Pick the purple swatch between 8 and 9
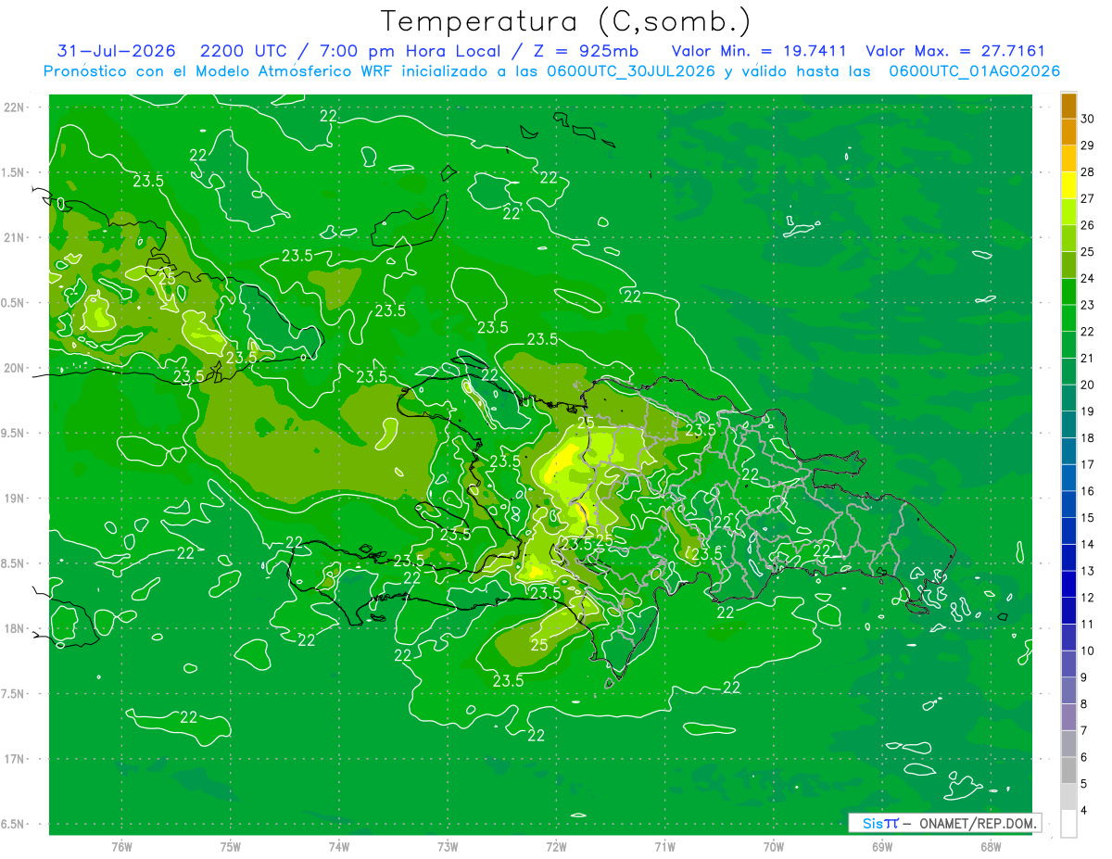The height and width of the screenshot is (859, 1112). pyautogui.click(x=1068, y=690)
